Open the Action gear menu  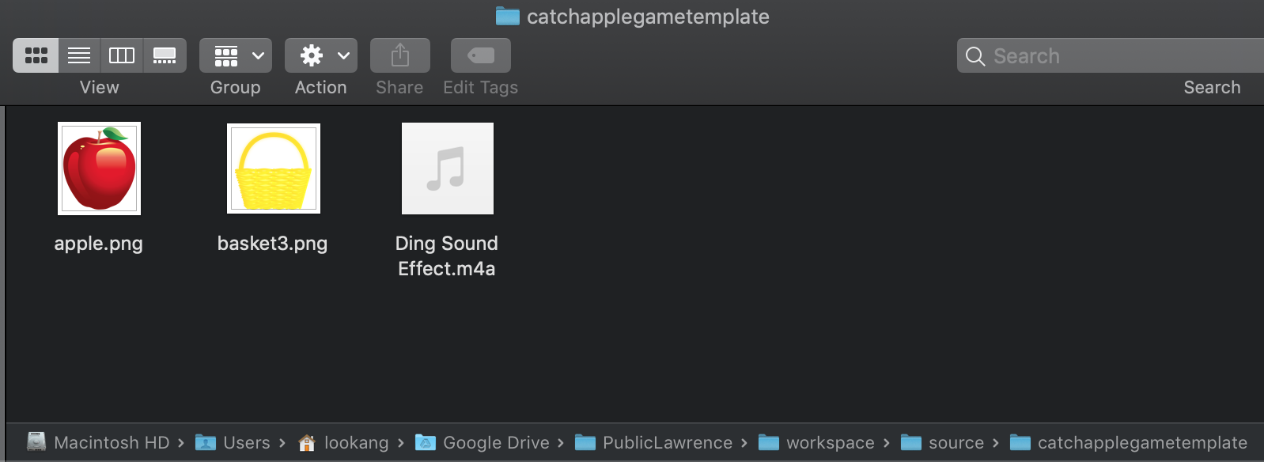tap(321, 55)
